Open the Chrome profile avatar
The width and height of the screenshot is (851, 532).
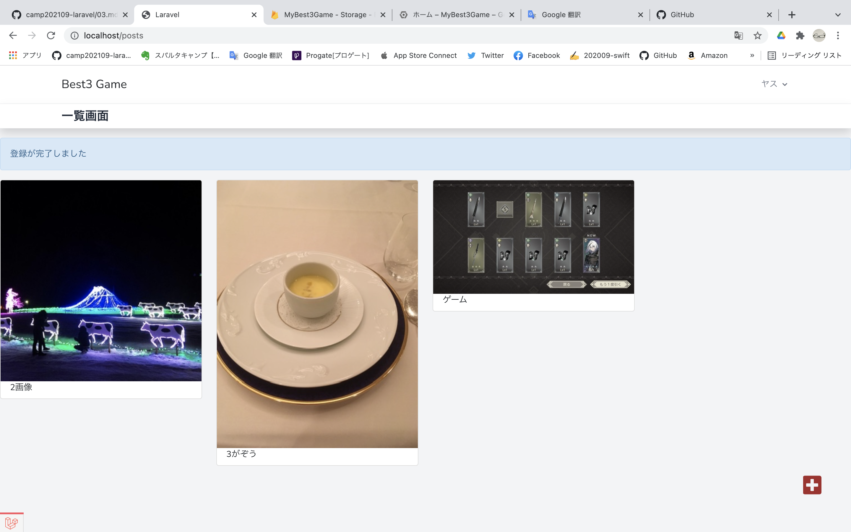click(819, 35)
